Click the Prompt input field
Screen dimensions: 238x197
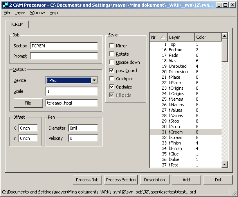click(x=64, y=56)
